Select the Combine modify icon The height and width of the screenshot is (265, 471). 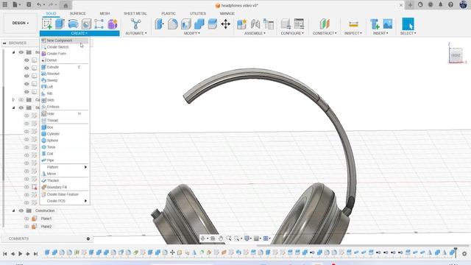point(199,24)
